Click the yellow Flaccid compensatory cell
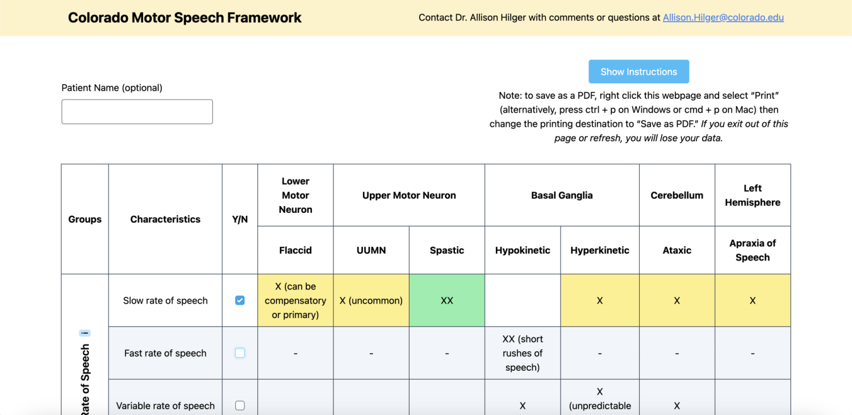This screenshot has width=852, height=415. [x=295, y=300]
